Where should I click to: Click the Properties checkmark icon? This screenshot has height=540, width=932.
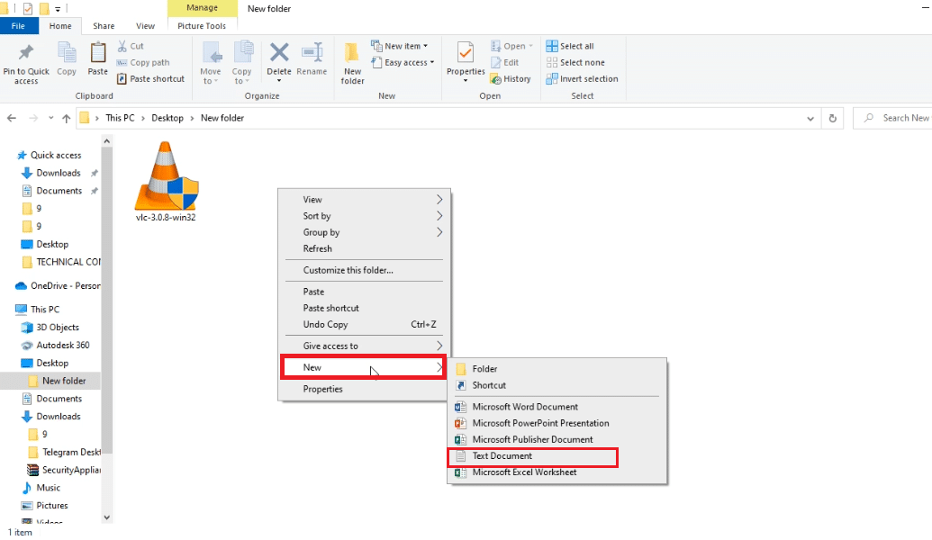click(x=466, y=53)
